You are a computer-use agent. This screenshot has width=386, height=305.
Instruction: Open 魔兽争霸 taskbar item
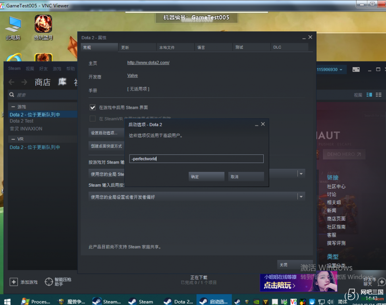coord(71,301)
